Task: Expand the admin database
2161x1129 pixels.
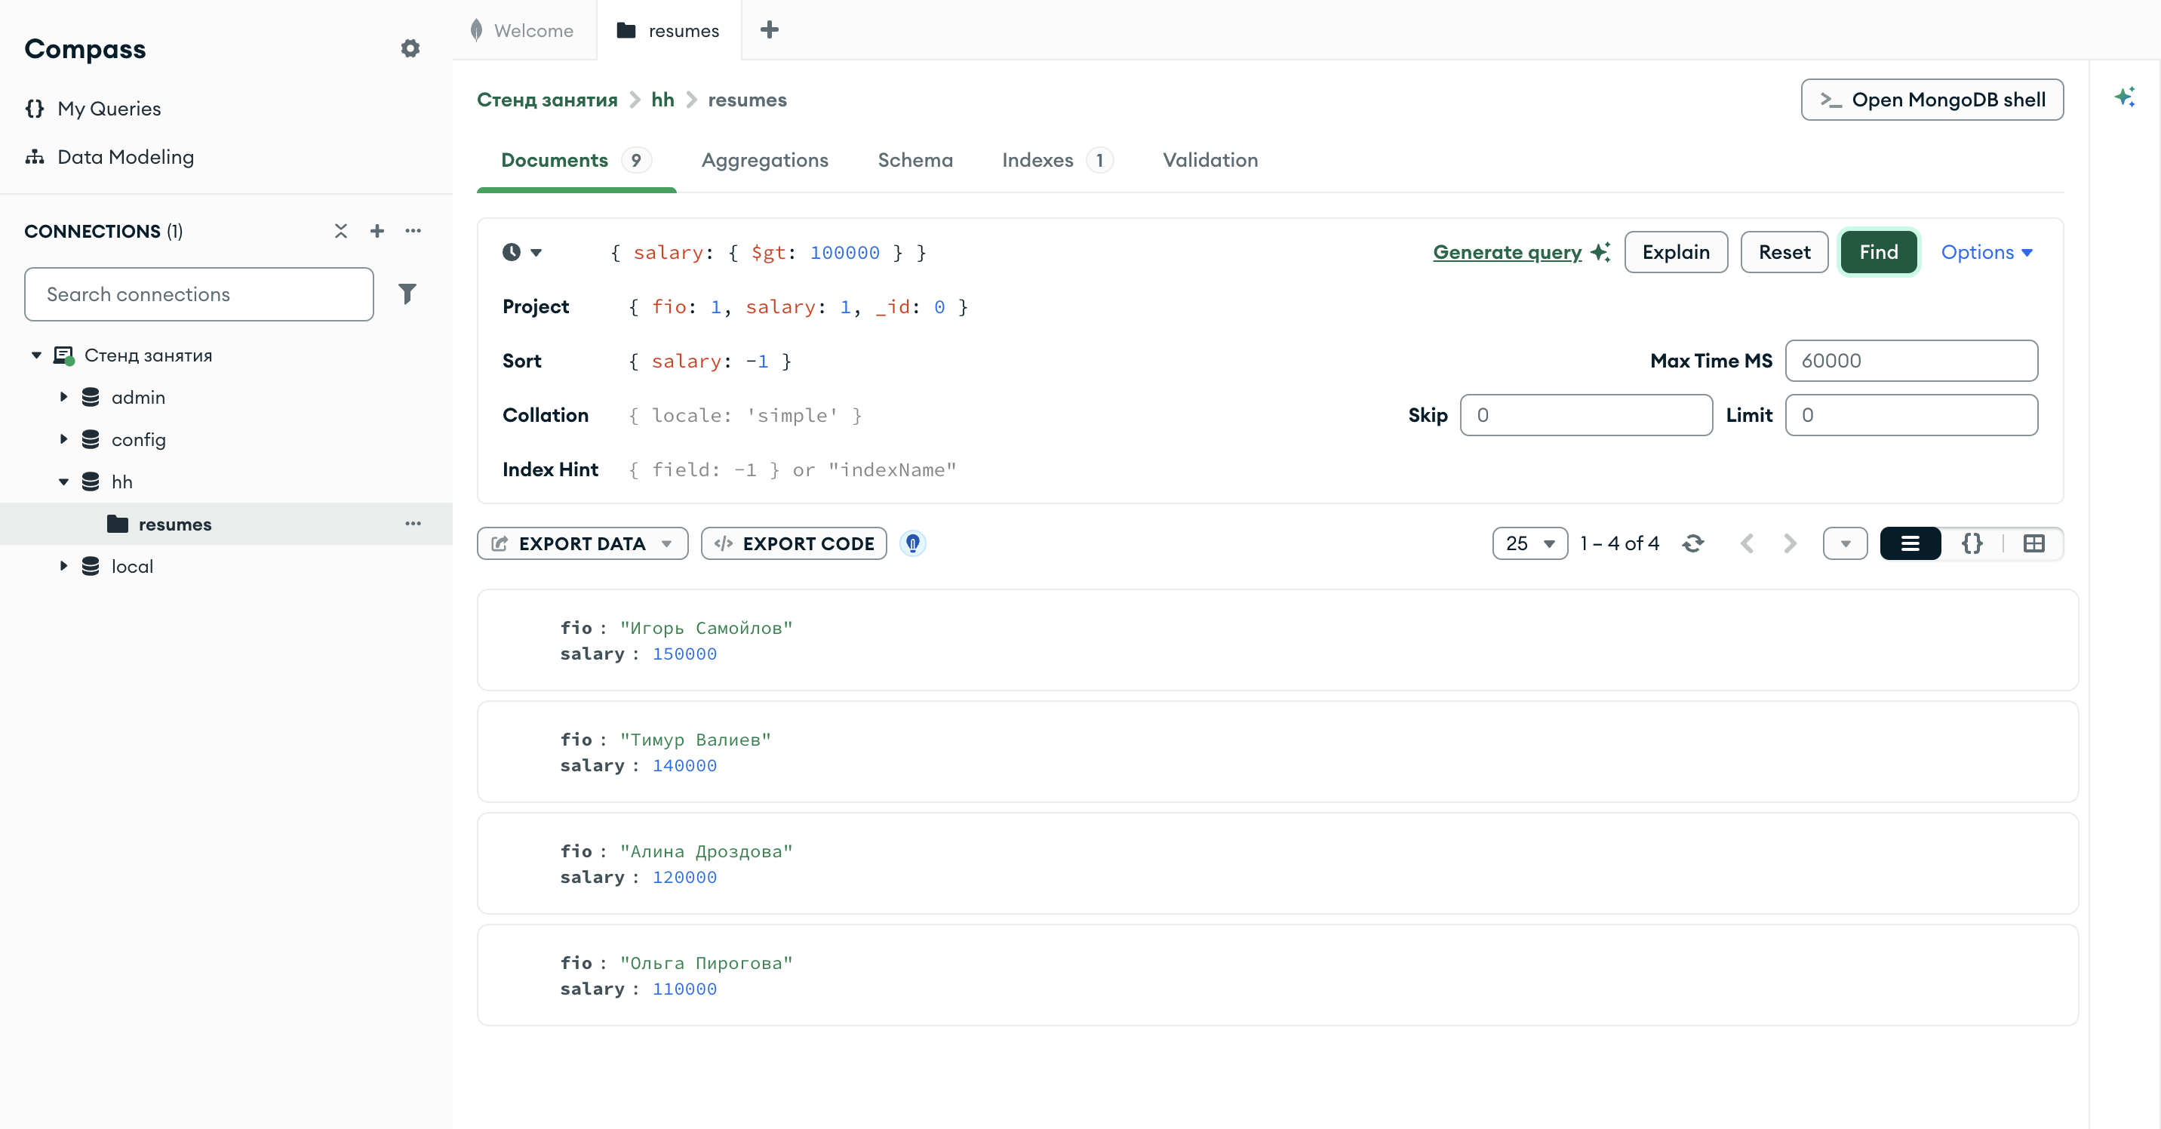Action: pyautogui.click(x=63, y=397)
